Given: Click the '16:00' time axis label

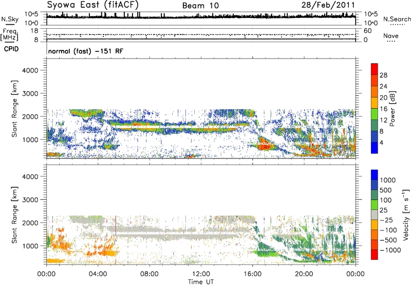Looking at the screenshot, I should (252, 274).
